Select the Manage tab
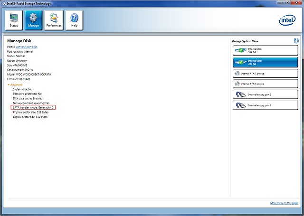Screen dimensions: 304x216 pyautogui.click(x=34, y=20)
